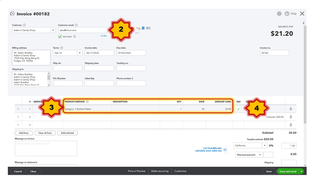
Task: Click the Ship via field
Action: tap(68, 68)
